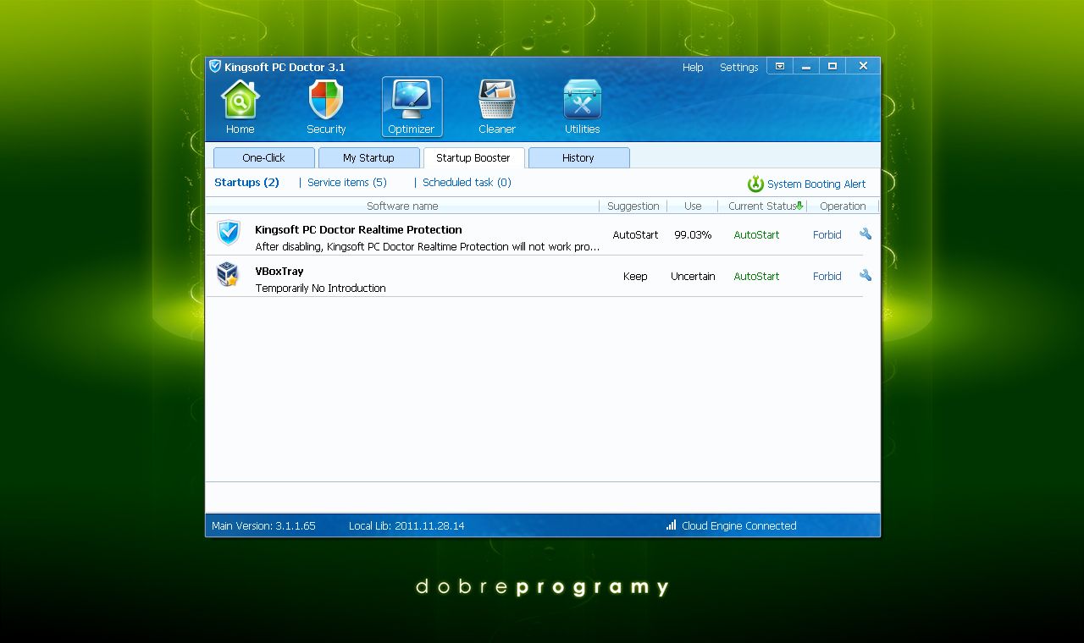Click the Kingsoft PC Doctor title shield icon
1084x643 pixels.
[x=215, y=66]
